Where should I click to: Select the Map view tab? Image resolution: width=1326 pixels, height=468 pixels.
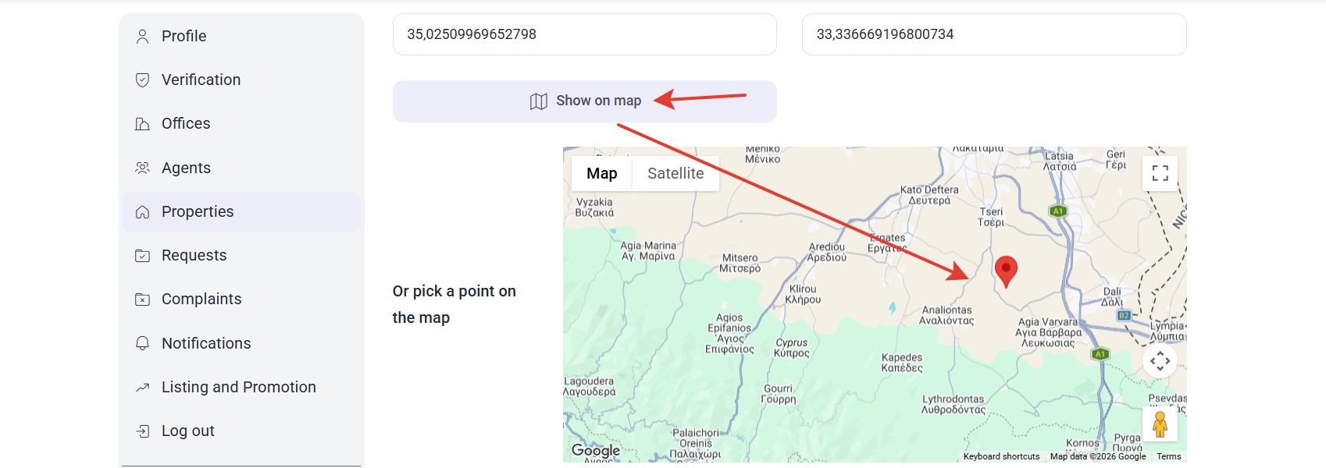(602, 173)
